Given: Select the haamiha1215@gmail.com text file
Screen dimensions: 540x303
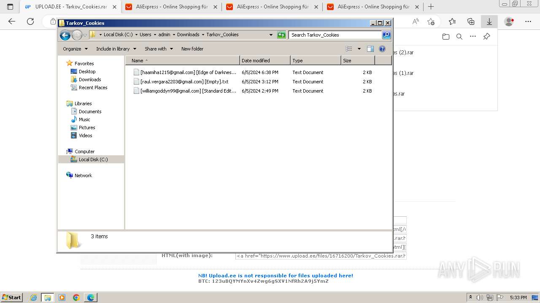Looking at the screenshot, I should click(x=185, y=72).
